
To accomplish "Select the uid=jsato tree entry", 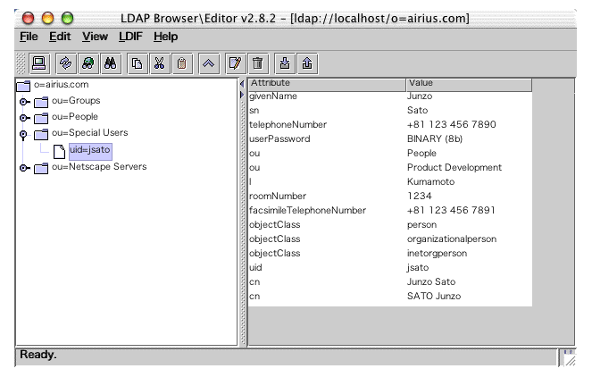I will [90, 150].
